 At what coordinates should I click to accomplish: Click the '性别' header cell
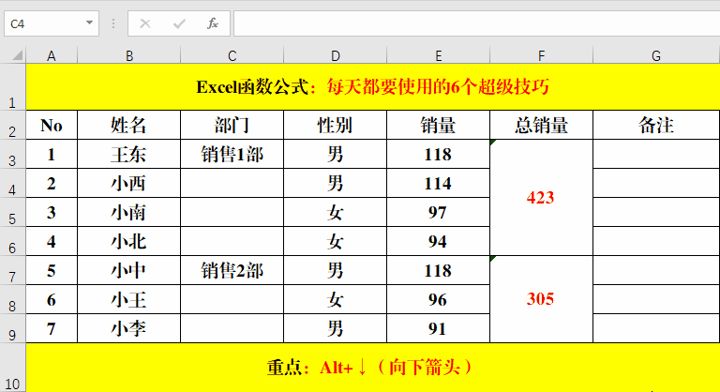click(x=336, y=125)
